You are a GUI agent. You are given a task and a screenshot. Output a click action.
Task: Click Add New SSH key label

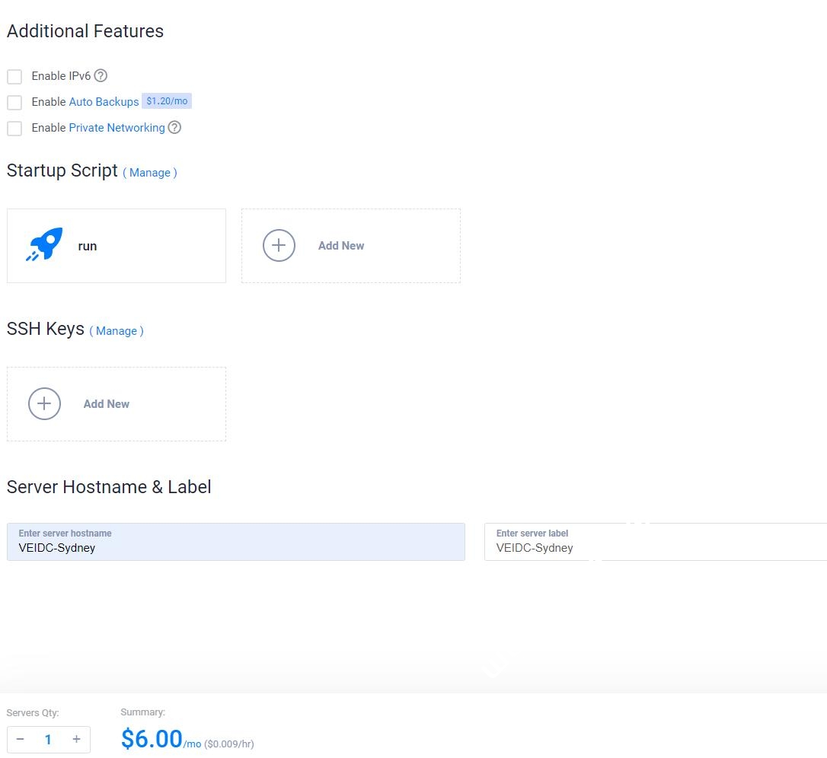(107, 404)
